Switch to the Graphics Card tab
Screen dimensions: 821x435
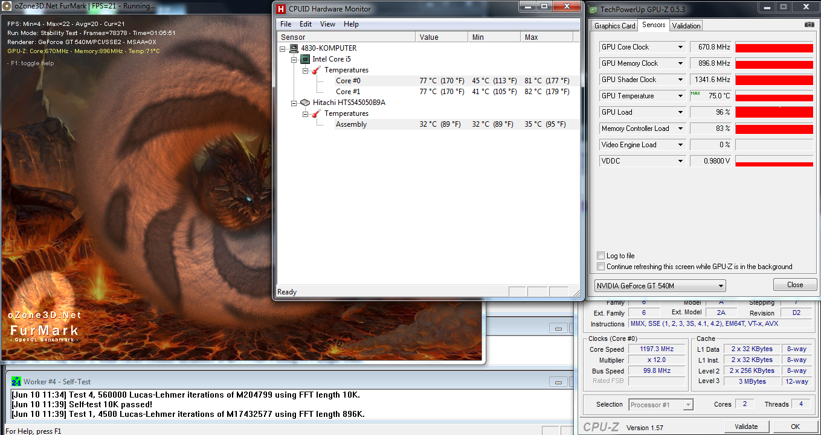click(x=614, y=26)
